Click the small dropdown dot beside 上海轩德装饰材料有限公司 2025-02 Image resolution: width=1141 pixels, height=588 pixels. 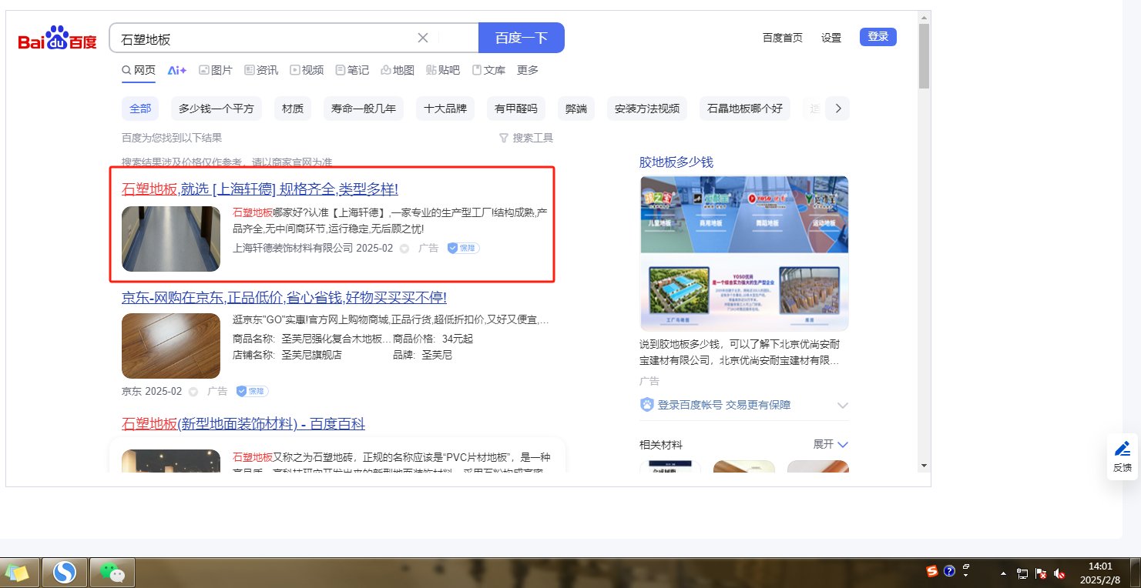point(404,249)
